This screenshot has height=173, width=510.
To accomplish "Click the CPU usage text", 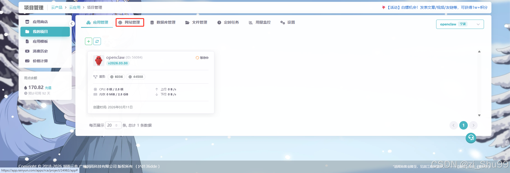I will 111,89.
